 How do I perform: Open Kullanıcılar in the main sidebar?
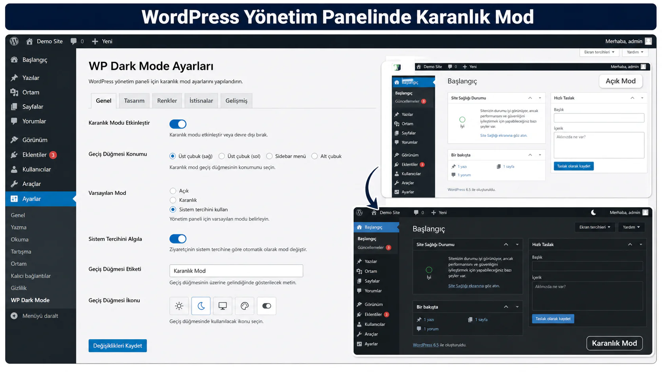(40, 169)
